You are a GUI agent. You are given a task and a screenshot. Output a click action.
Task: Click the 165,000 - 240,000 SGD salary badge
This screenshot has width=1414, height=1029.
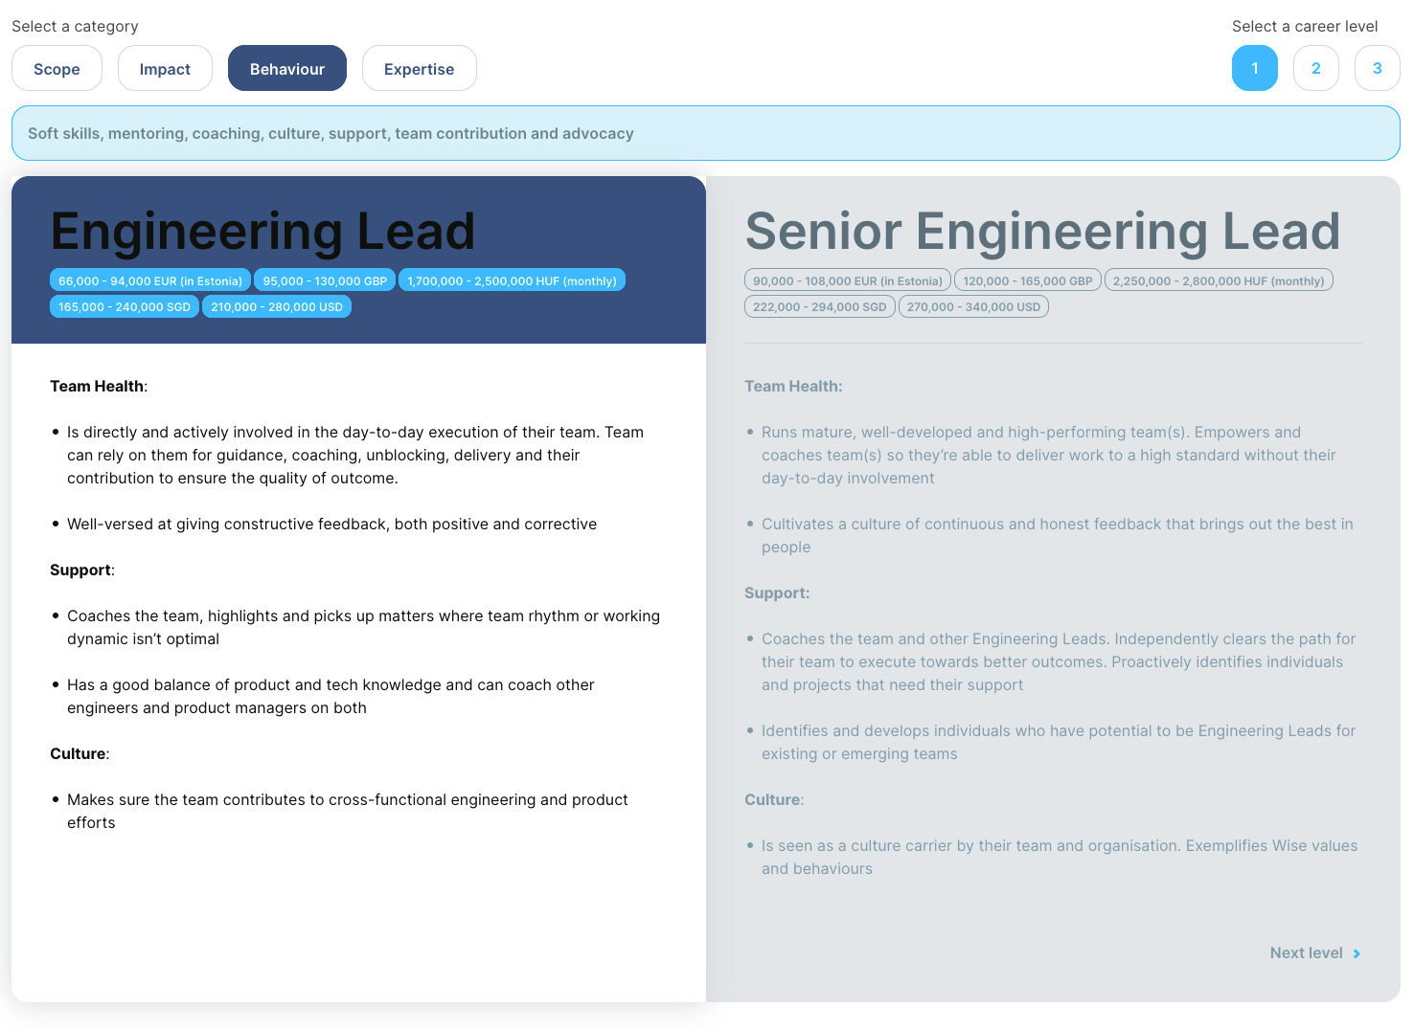click(x=125, y=306)
